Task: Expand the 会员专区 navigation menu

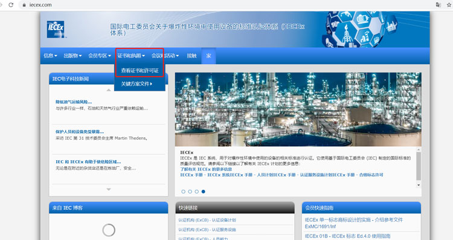Action: pyautogui.click(x=100, y=56)
